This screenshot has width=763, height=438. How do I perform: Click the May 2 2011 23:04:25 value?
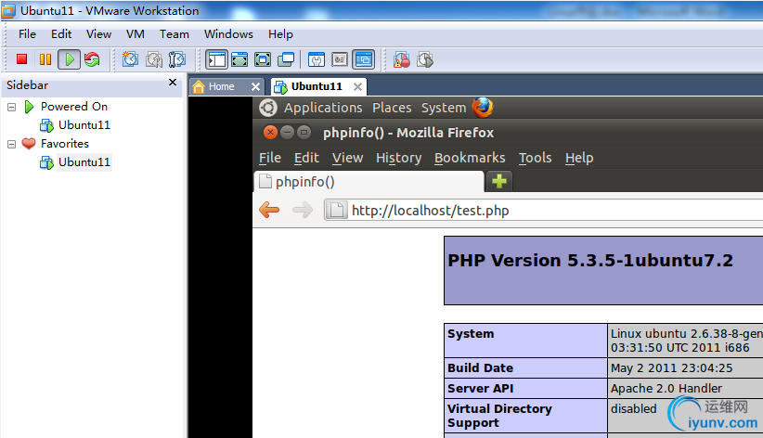pos(671,367)
